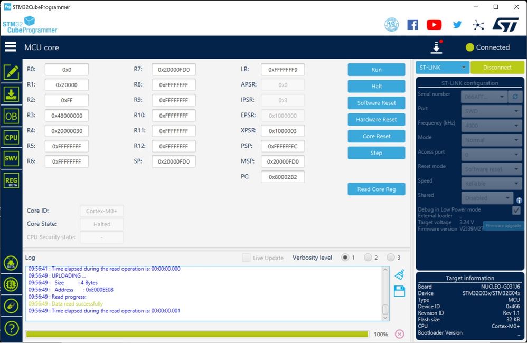Click the Core Reset button
The width and height of the screenshot is (527, 343).
point(377,136)
